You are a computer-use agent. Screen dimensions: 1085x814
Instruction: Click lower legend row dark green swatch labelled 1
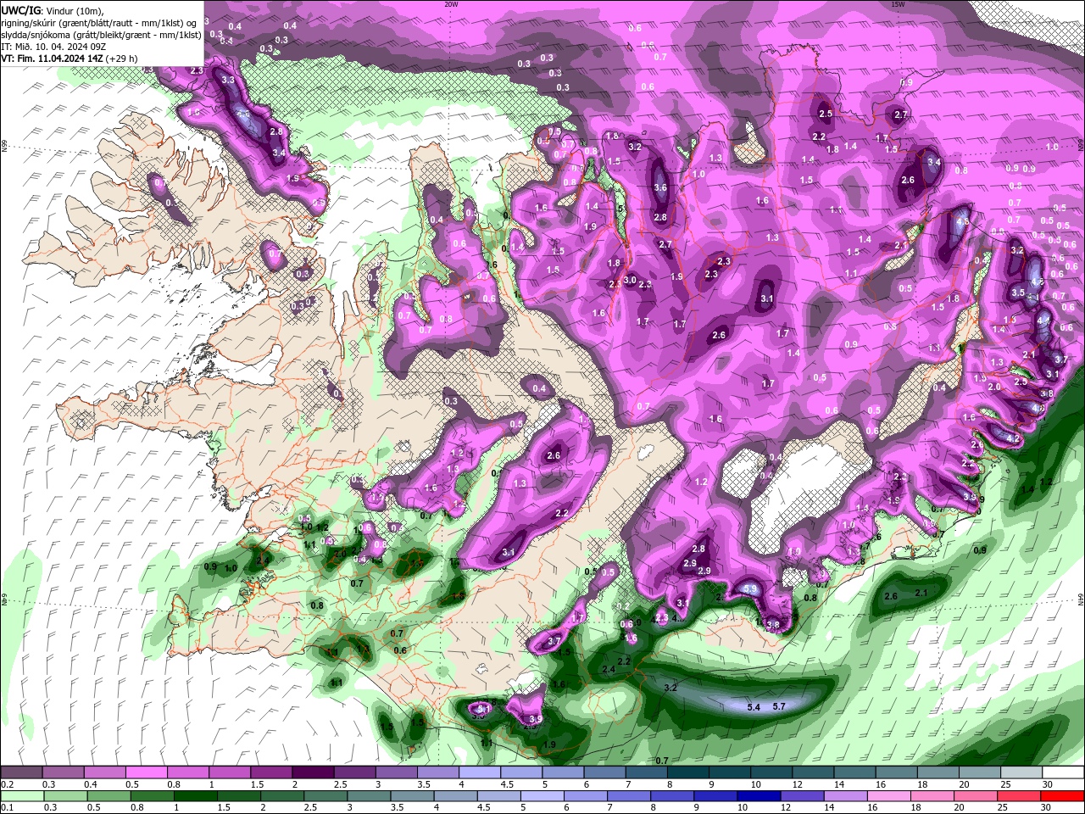tap(195, 796)
